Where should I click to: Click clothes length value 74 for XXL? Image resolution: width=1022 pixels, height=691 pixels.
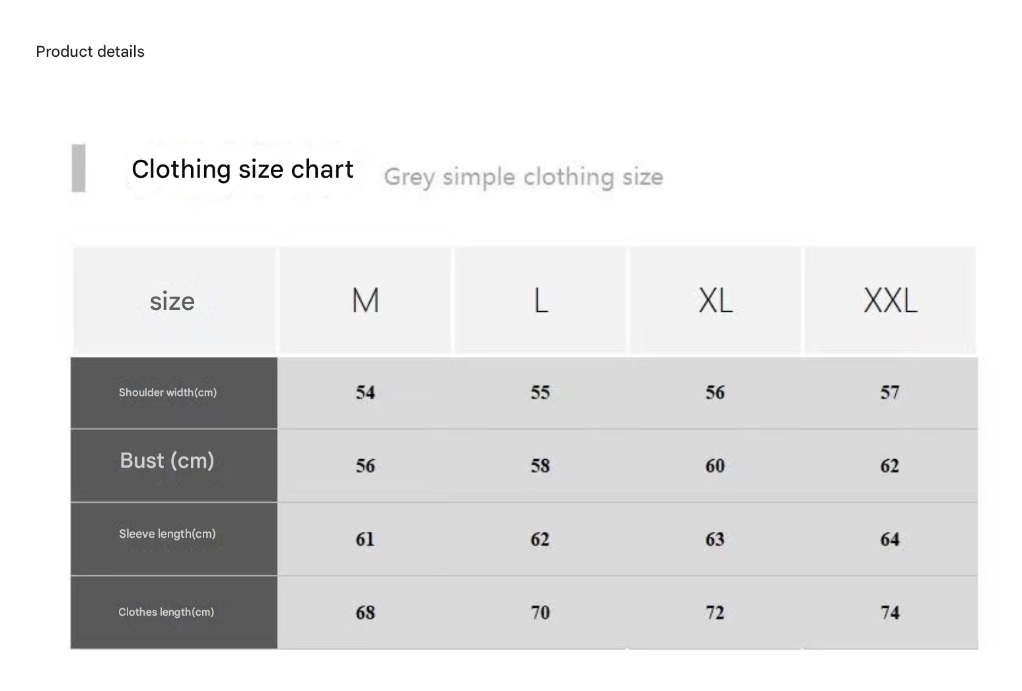click(x=890, y=612)
